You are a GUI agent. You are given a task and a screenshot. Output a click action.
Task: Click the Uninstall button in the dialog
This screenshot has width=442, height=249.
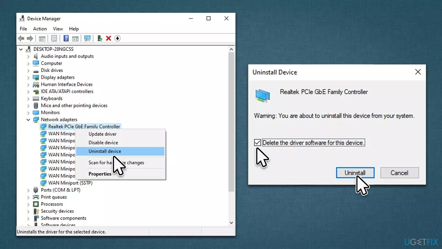(x=355, y=173)
